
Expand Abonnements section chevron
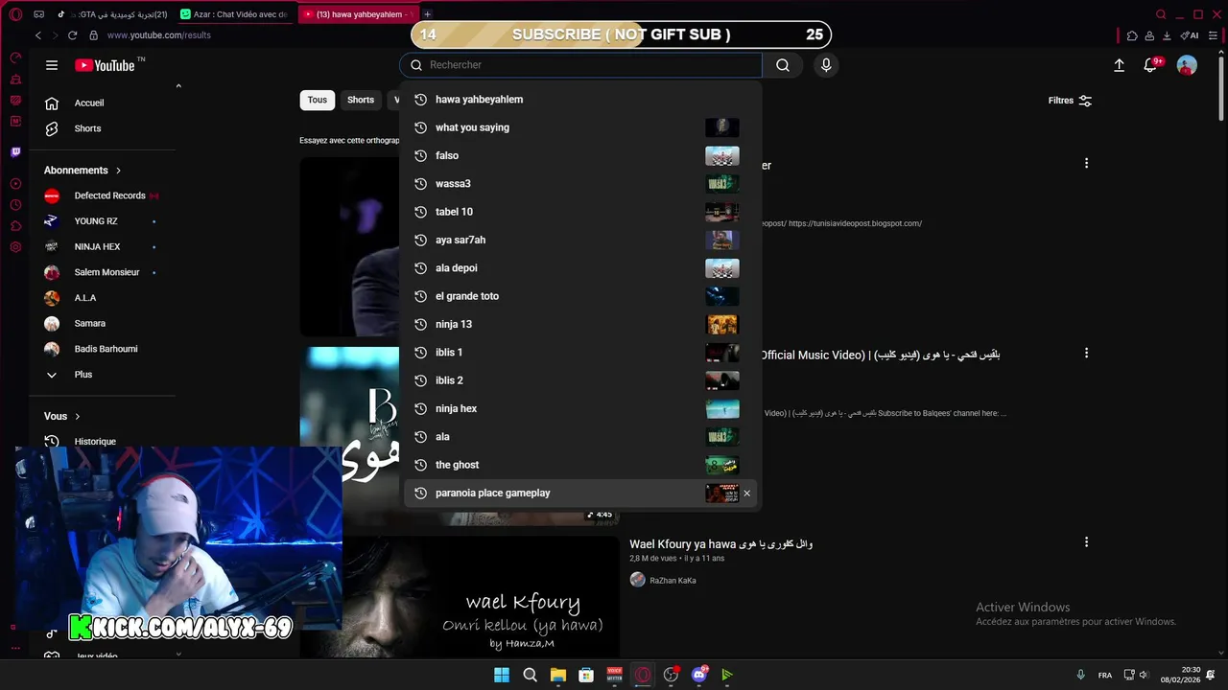119,171
